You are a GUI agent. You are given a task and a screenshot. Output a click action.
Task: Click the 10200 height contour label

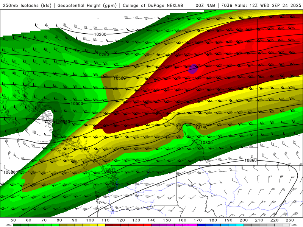tap(100, 34)
